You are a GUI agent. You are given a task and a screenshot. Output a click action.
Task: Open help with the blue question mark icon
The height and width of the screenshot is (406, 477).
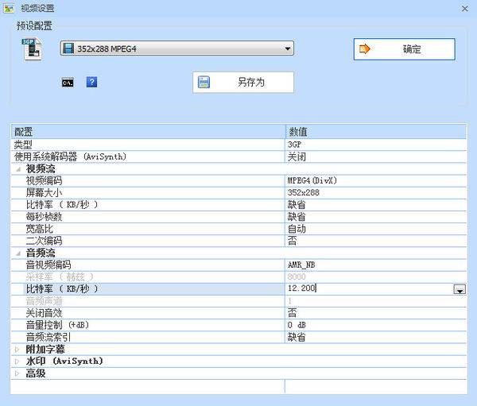pyautogui.click(x=91, y=82)
